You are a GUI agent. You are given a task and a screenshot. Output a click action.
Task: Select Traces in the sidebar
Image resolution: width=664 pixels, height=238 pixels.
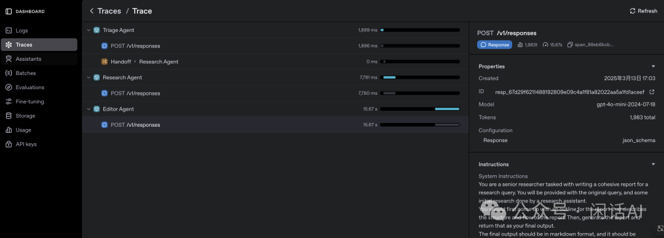point(39,44)
